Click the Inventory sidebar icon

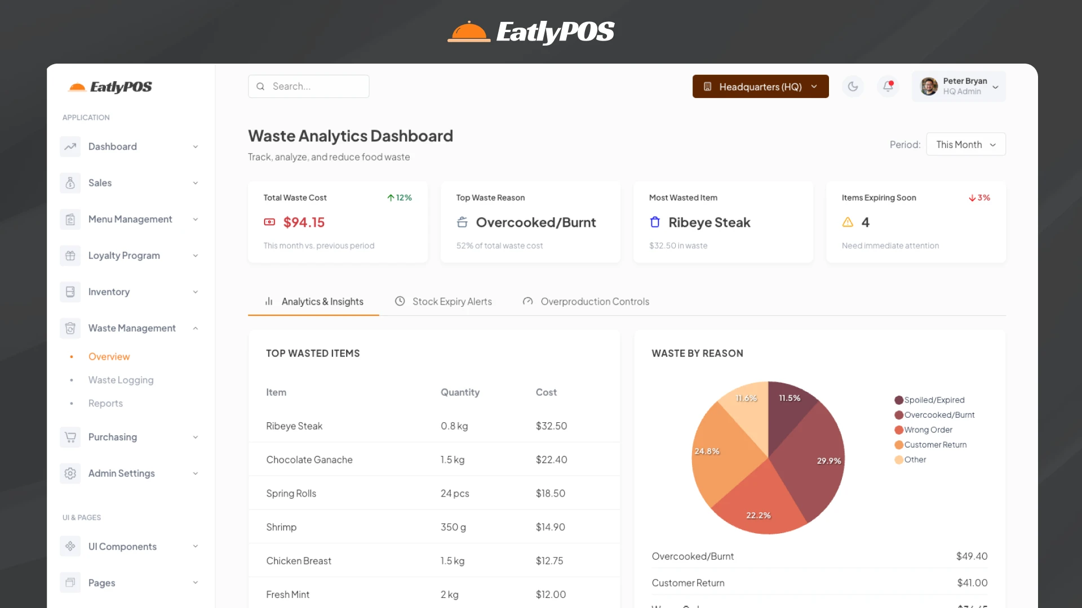(x=70, y=292)
